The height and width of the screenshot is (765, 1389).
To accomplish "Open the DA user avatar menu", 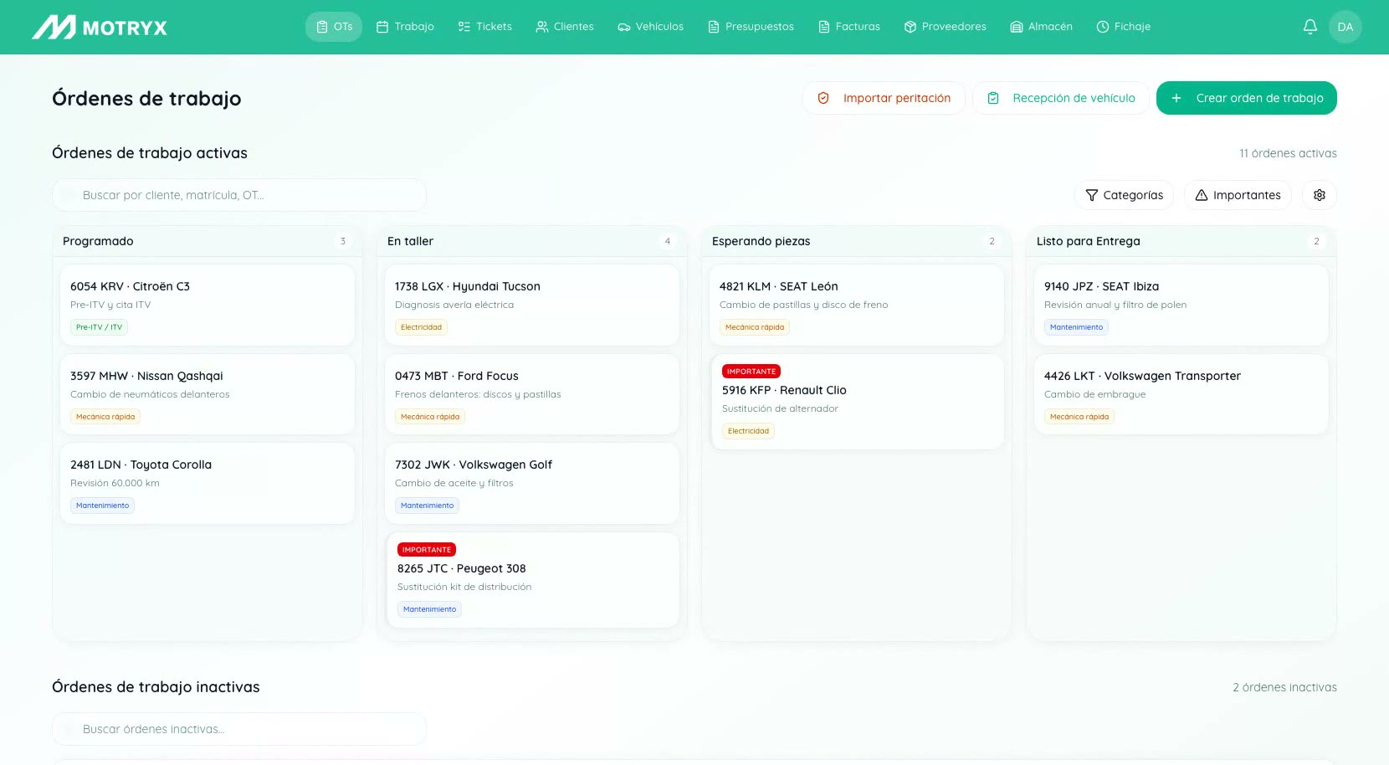I will (x=1345, y=27).
